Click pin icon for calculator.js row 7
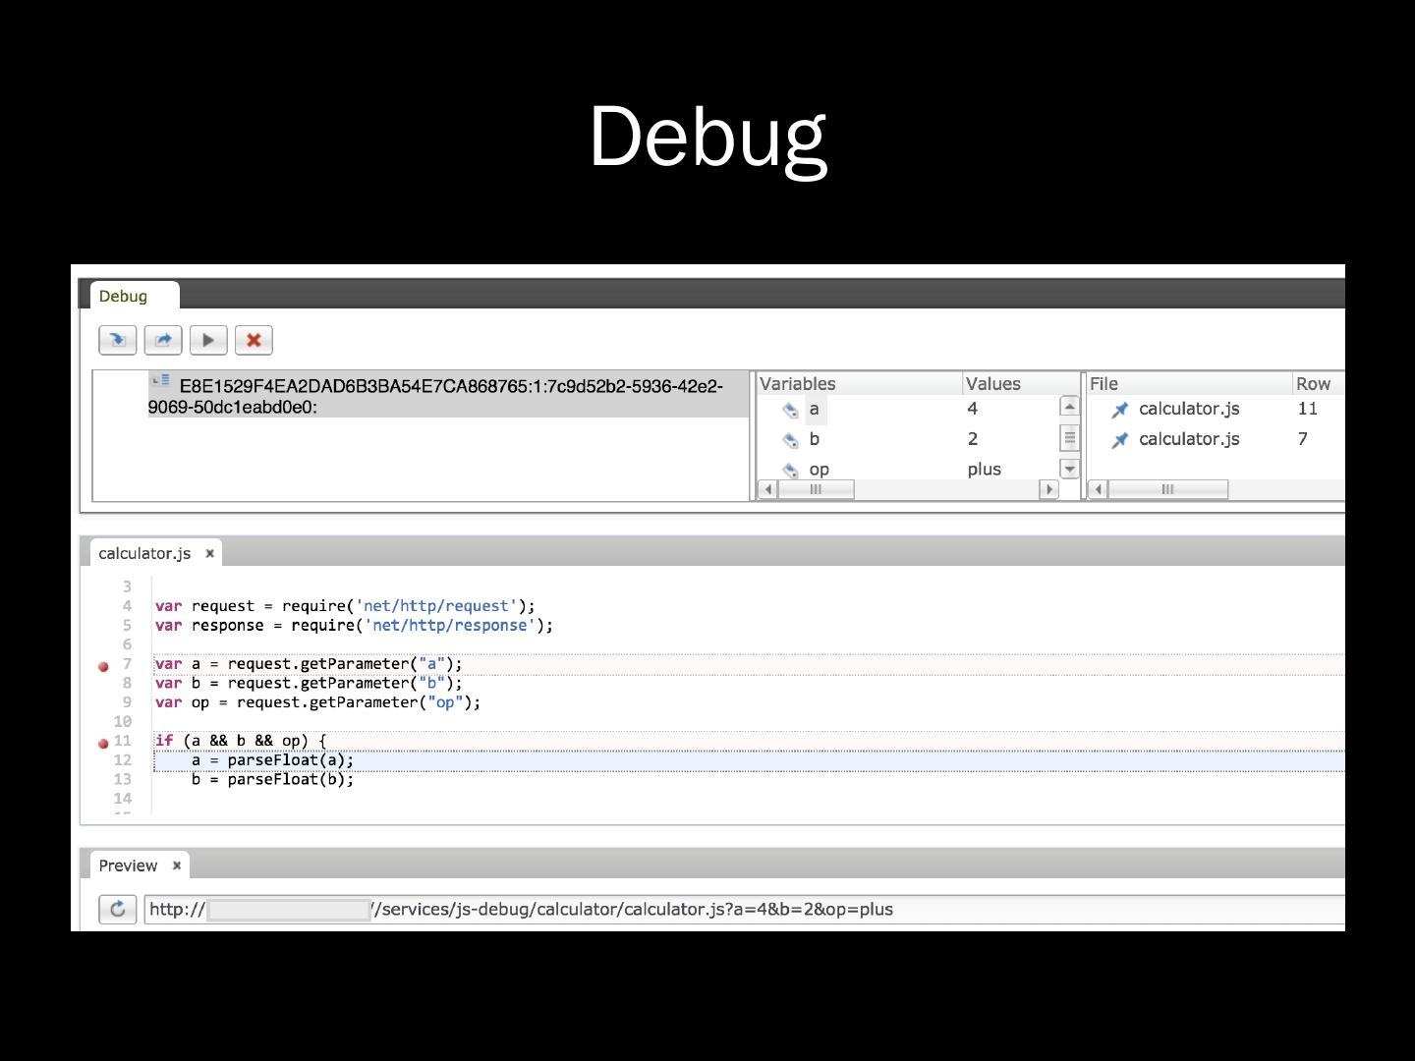This screenshot has height=1061, width=1415. click(1120, 440)
